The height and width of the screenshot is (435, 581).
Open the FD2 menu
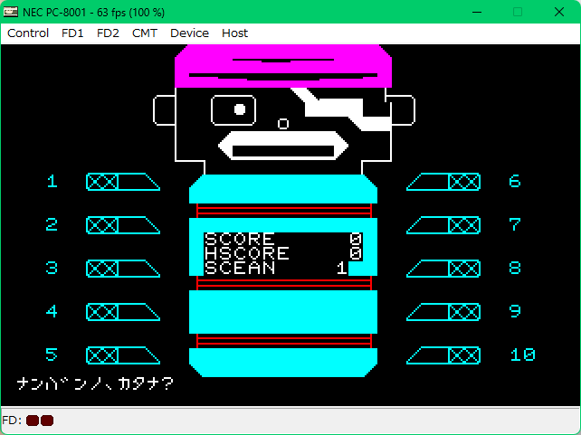tap(108, 33)
